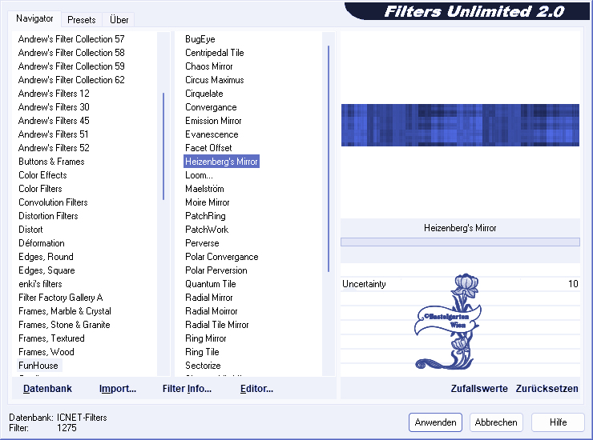The width and height of the screenshot is (593, 440).
Task: Click the Import... link
Action: (x=118, y=389)
